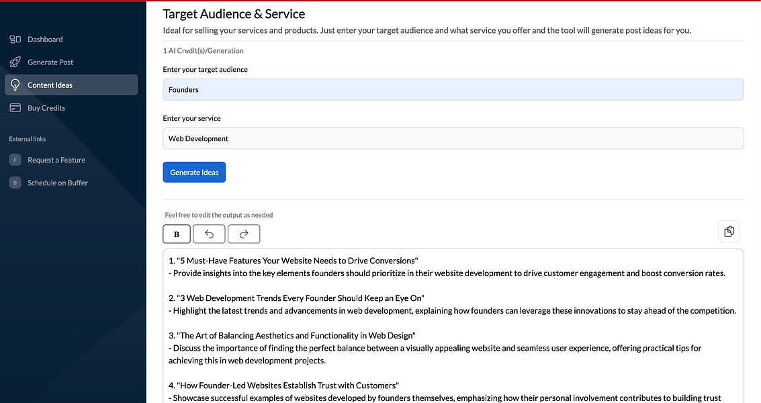Click the Dashboard grid icon
The width and height of the screenshot is (761, 403).
coord(15,40)
